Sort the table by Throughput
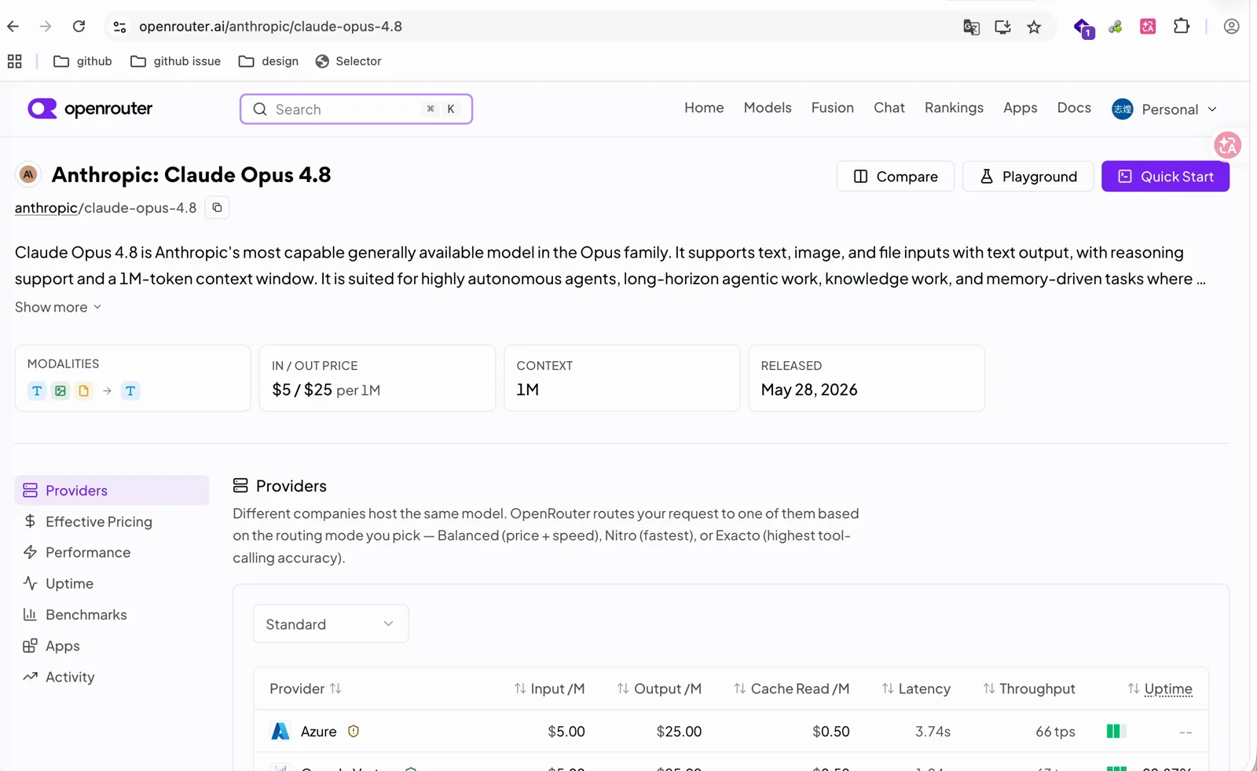1257x771 pixels. pyautogui.click(x=1029, y=689)
